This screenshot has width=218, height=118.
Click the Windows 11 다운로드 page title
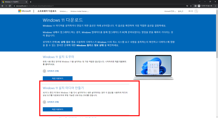pyautogui.click(x=63, y=20)
